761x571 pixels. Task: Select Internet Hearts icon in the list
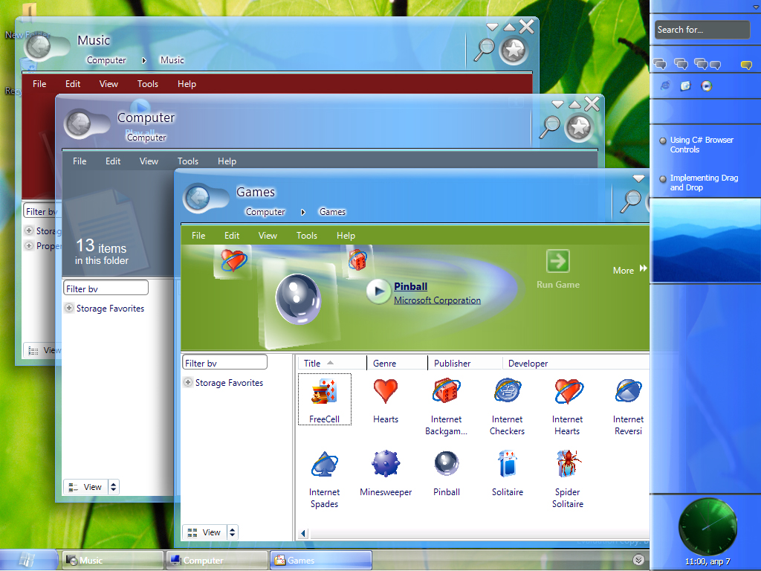pyautogui.click(x=568, y=391)
